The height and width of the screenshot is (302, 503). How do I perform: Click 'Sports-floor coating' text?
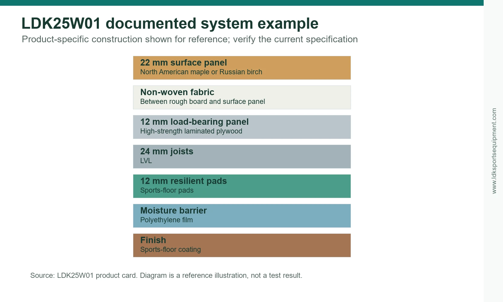pos(170,249)
